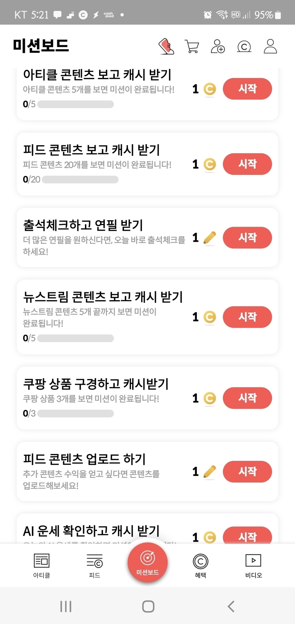Click the 0/20 feed progress bar
Screen dimensions: 295x624
[x=80, y=180]
